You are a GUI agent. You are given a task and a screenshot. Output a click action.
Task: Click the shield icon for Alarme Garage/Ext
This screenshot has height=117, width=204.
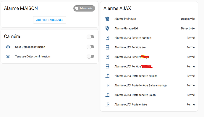[107, 28]
